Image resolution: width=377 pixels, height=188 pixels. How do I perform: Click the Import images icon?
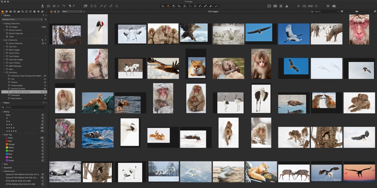click(x=42, y=6)
